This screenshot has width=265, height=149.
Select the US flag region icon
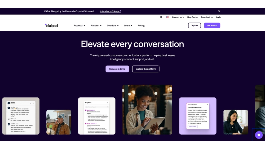pos(167,17)
